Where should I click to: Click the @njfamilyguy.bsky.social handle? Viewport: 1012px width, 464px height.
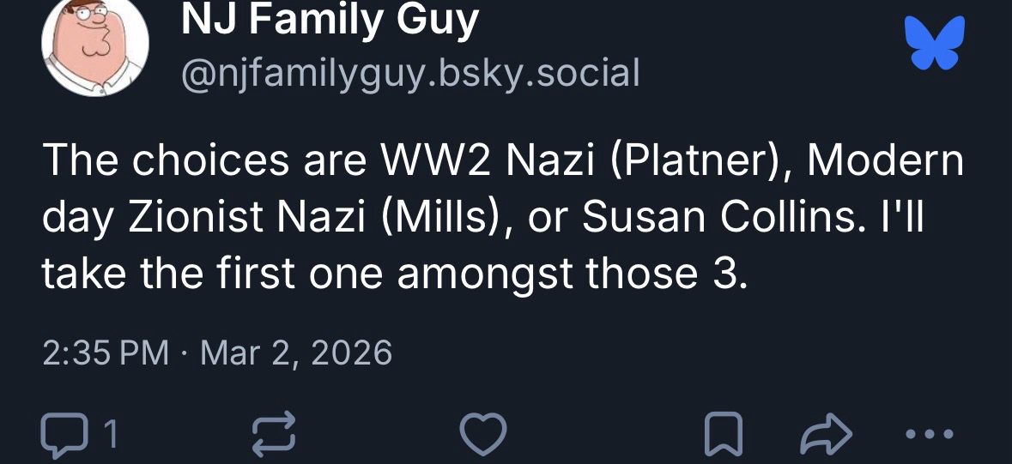(410, 74)
